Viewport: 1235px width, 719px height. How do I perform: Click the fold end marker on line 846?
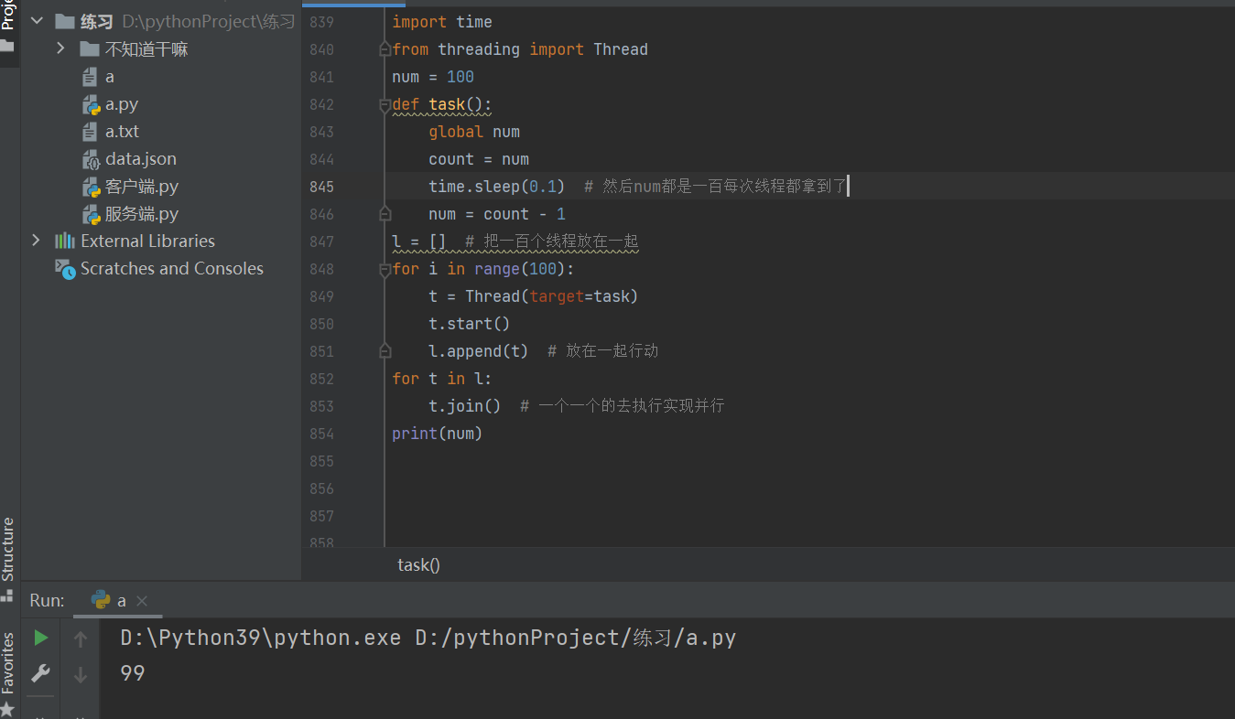(385, 214)
